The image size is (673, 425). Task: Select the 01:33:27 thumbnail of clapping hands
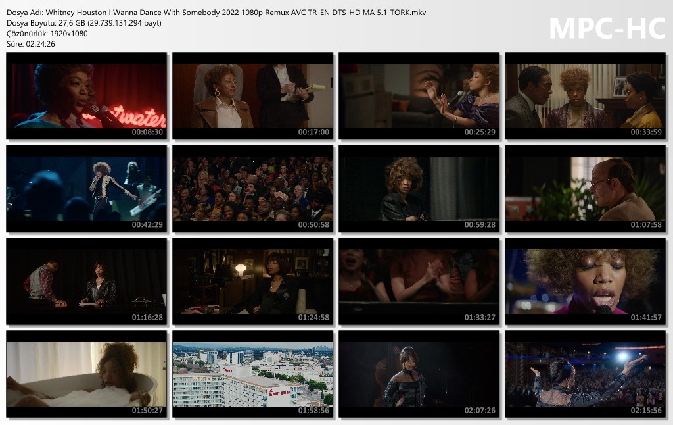pyautogui.click(x=419, y=282)
